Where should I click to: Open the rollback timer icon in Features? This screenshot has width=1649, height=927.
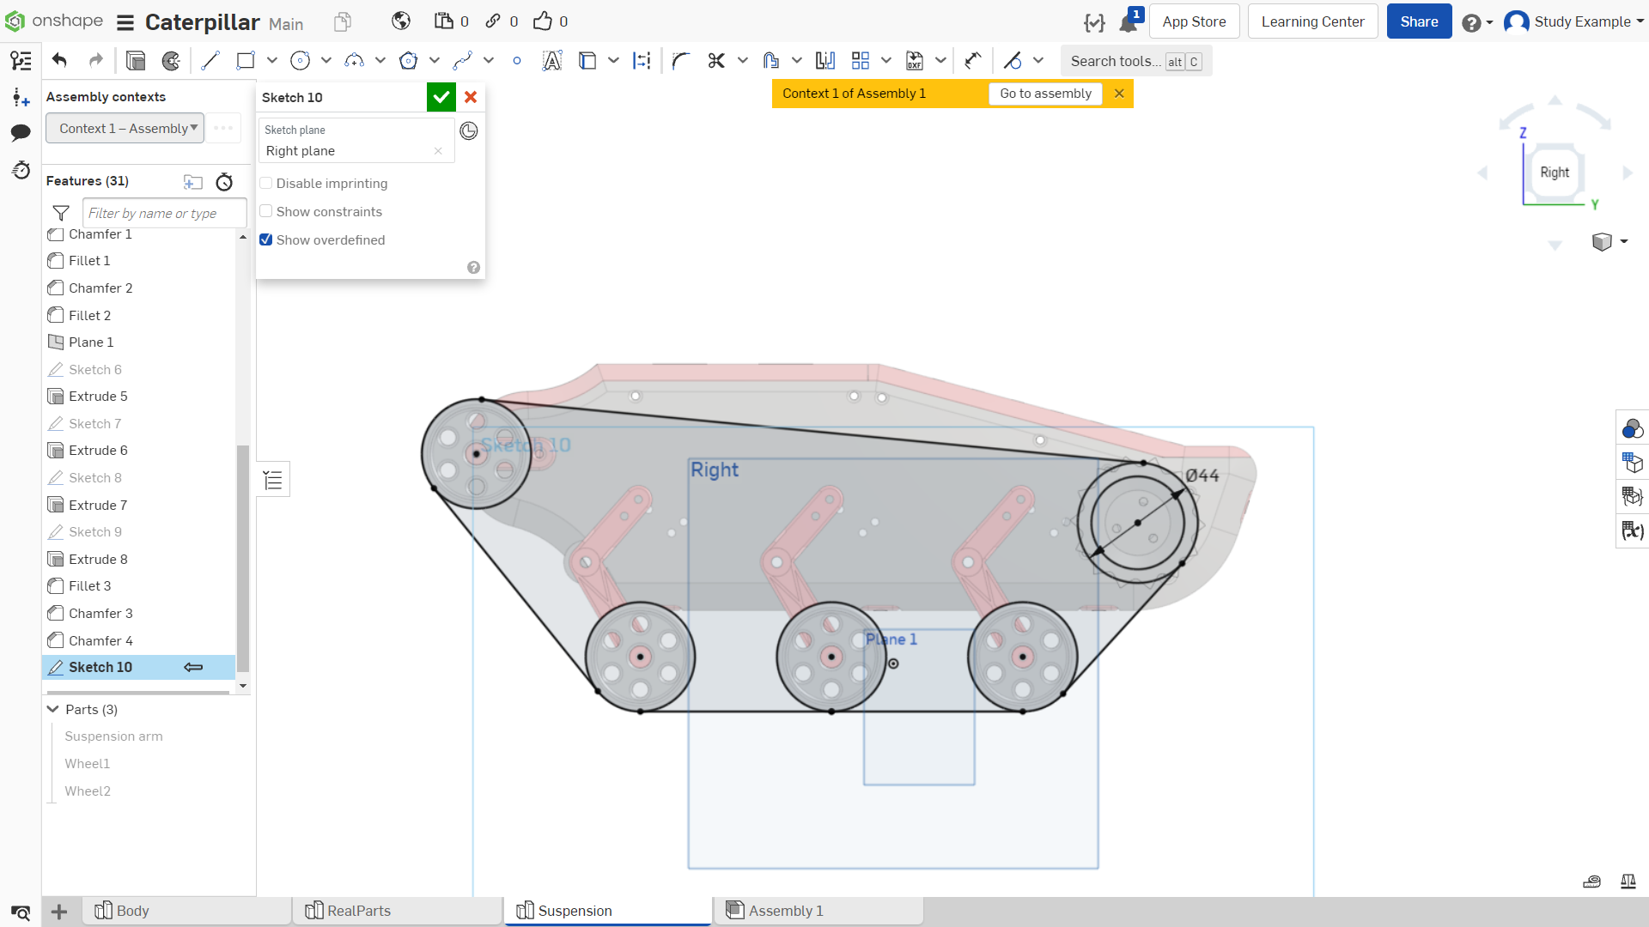[x=224, y=182]
